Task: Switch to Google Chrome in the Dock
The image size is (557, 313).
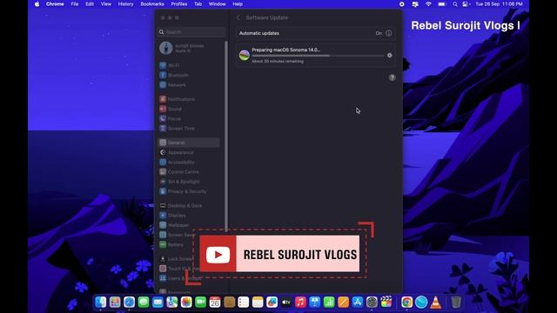Action: (x=407, y=303)
